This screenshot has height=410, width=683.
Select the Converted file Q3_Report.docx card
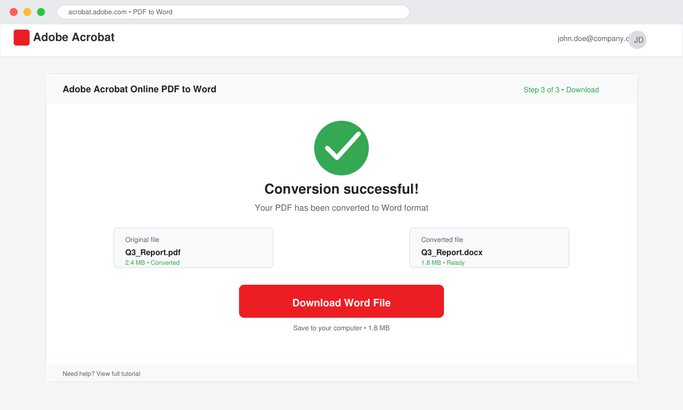[x=489, y=248]
